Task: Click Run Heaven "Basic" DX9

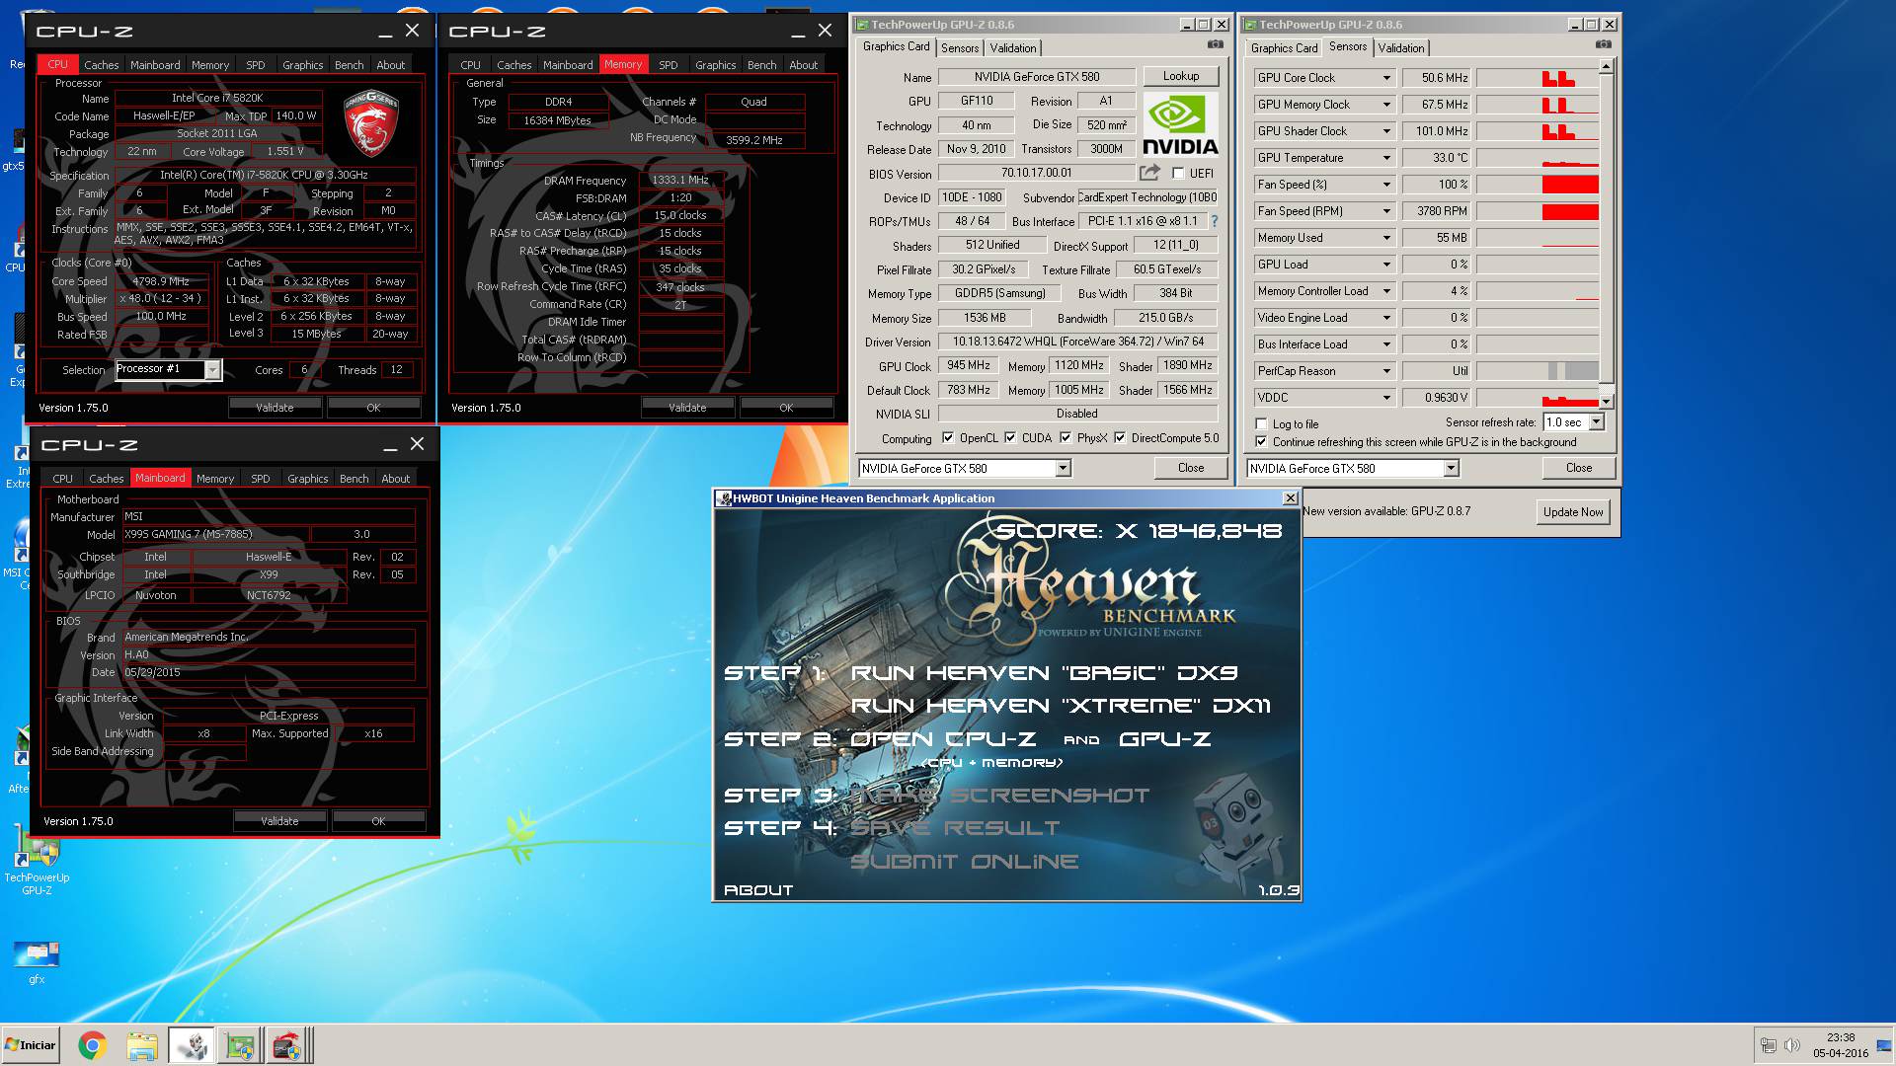Action: (x=1044, y=673)
